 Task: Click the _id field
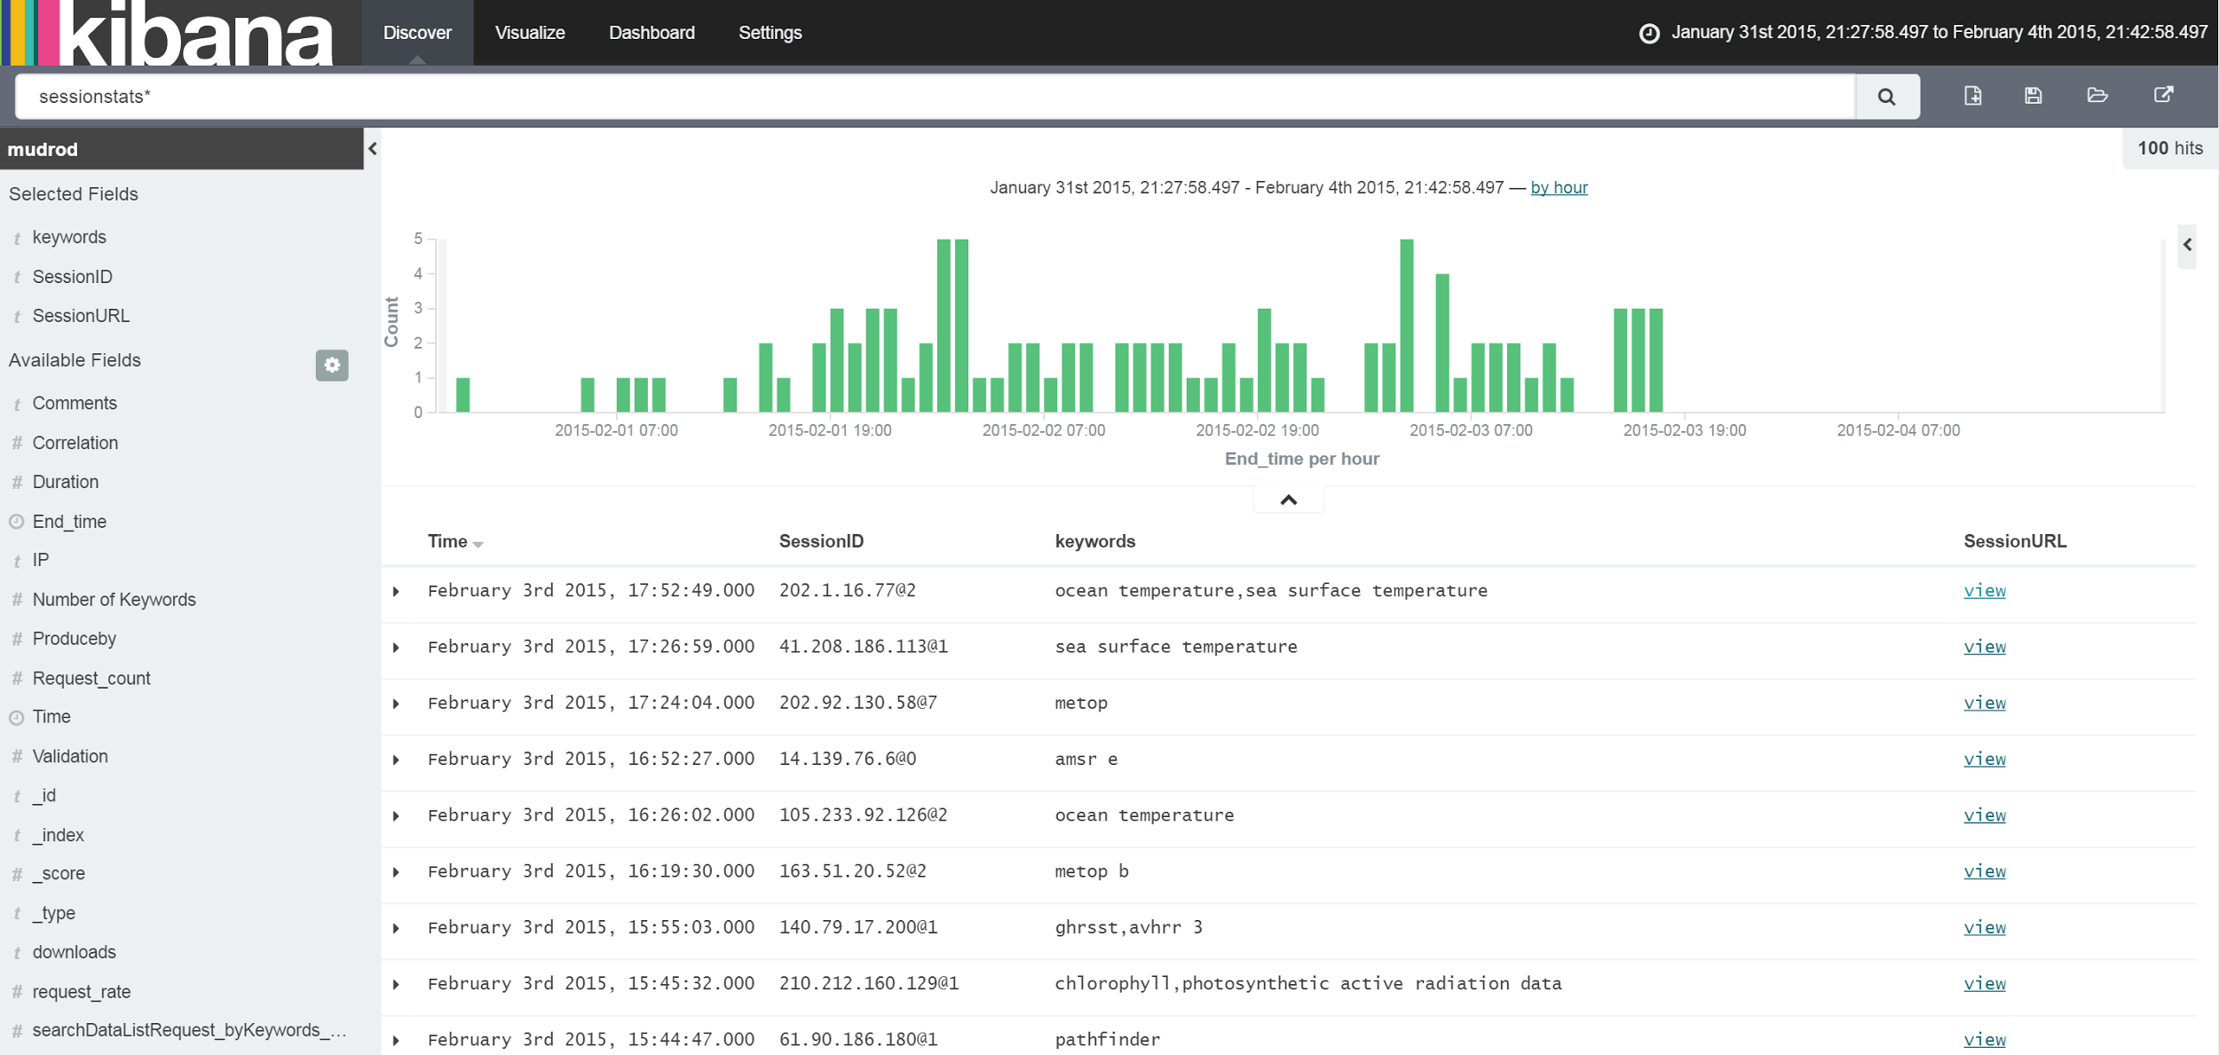tap(44, 796)
